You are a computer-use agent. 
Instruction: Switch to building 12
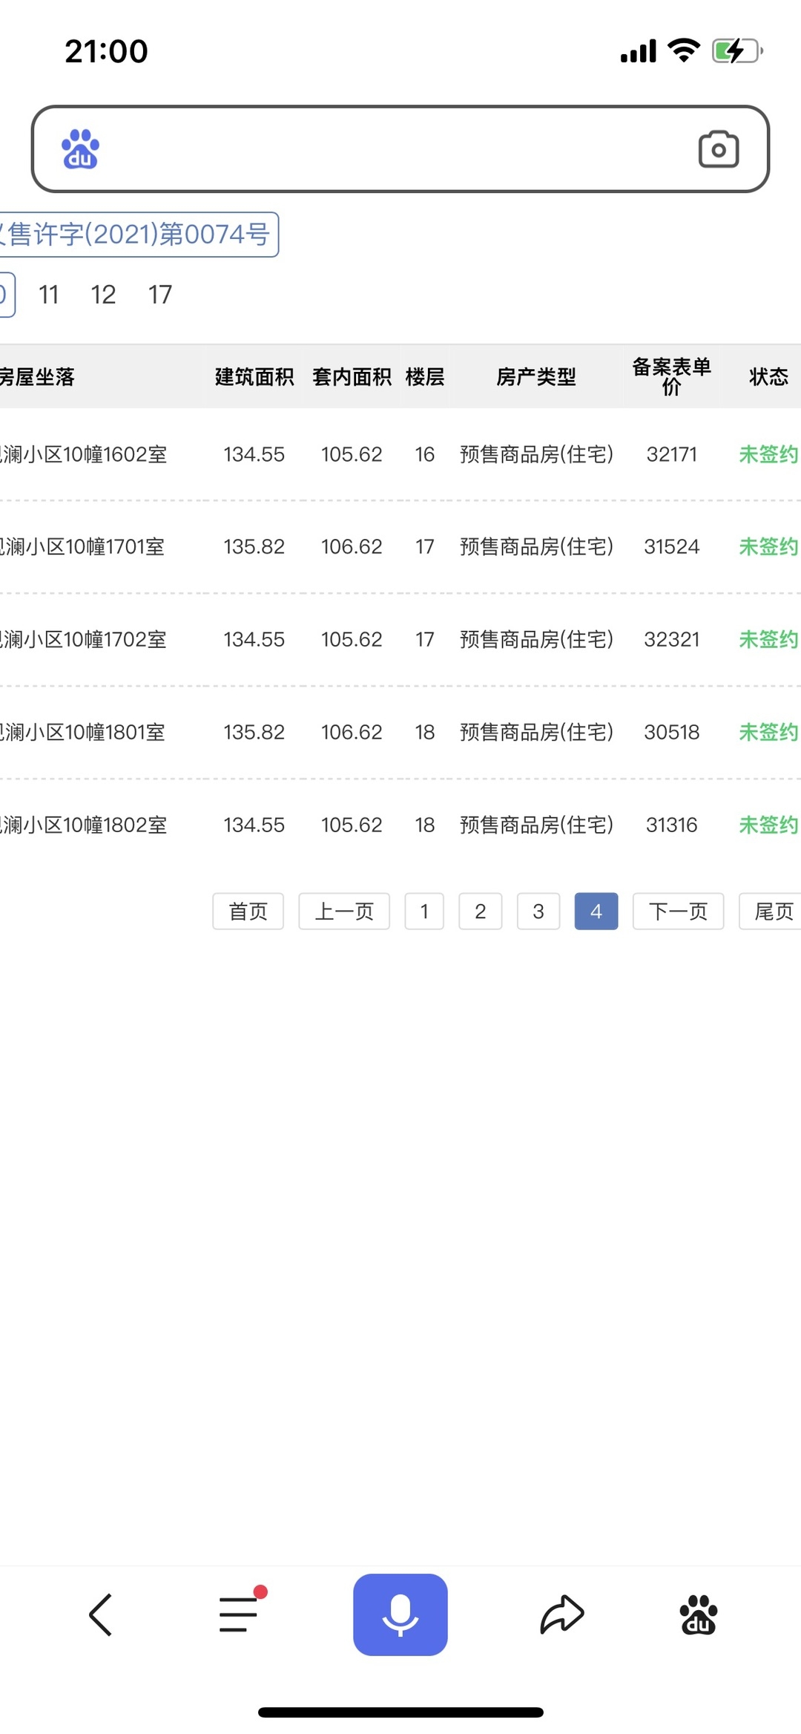point(103,295)
